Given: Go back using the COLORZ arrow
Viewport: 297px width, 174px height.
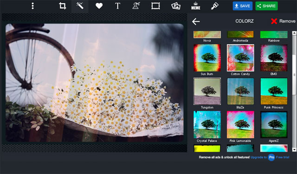Looking at the screenshot, I should [196, 21].
